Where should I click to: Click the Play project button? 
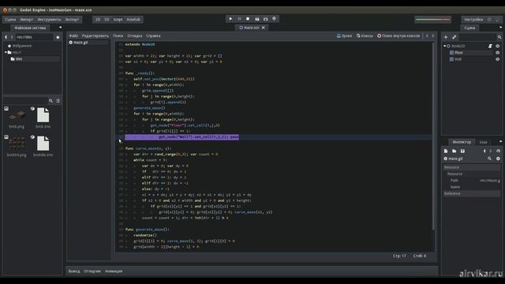pyautogui.click(x=230, y=19)
